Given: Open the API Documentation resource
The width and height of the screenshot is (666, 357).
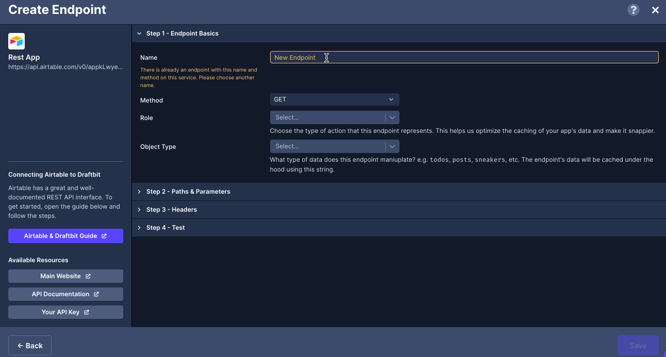Looking at the screenshot, I should coord(65,294).
